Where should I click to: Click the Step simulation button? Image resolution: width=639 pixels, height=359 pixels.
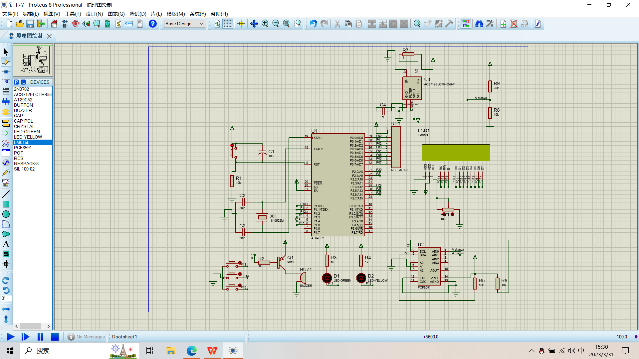pyautogui.click(x=25, y=337)
